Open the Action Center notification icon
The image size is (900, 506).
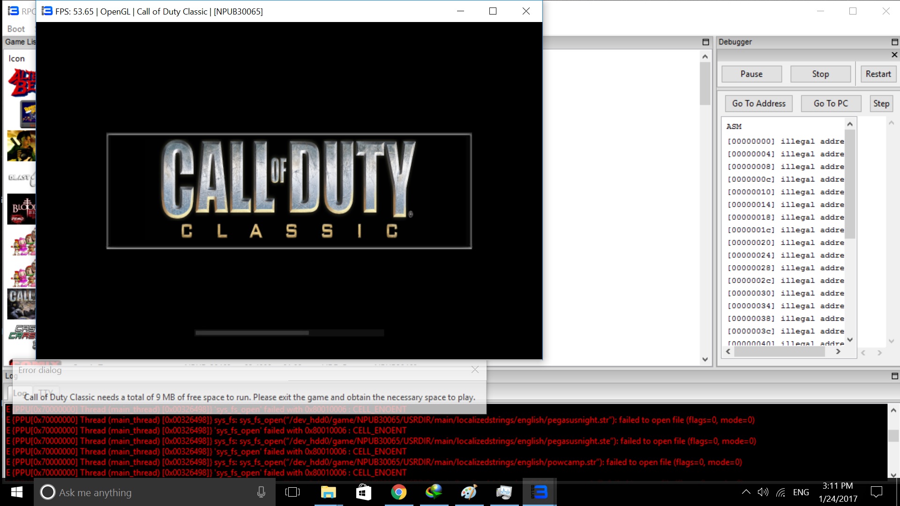coord(876,492)
